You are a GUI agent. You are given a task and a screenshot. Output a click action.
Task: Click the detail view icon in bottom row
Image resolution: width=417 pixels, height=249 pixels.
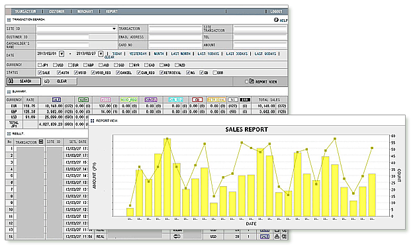[x=284, y=236]
